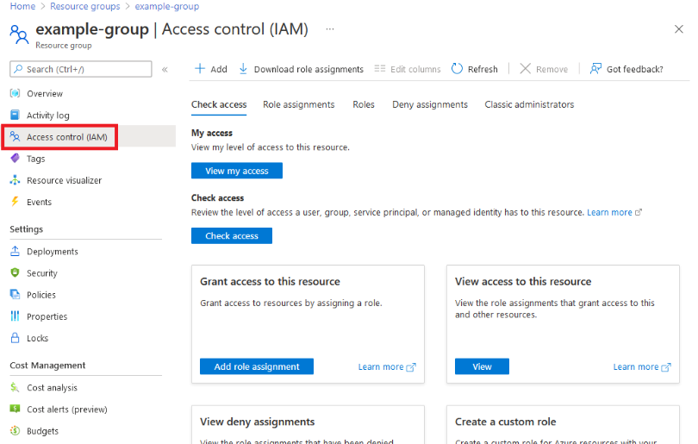Click the Remove X icon
698x444 pixels.
[x=526, y=69]
